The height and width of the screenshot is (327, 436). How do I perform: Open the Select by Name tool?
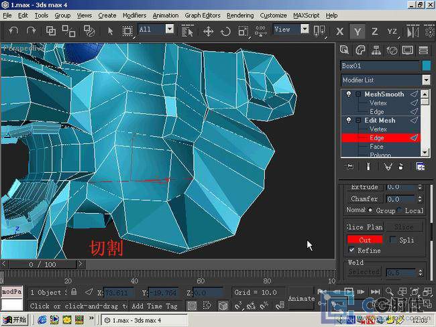(187, 31)
